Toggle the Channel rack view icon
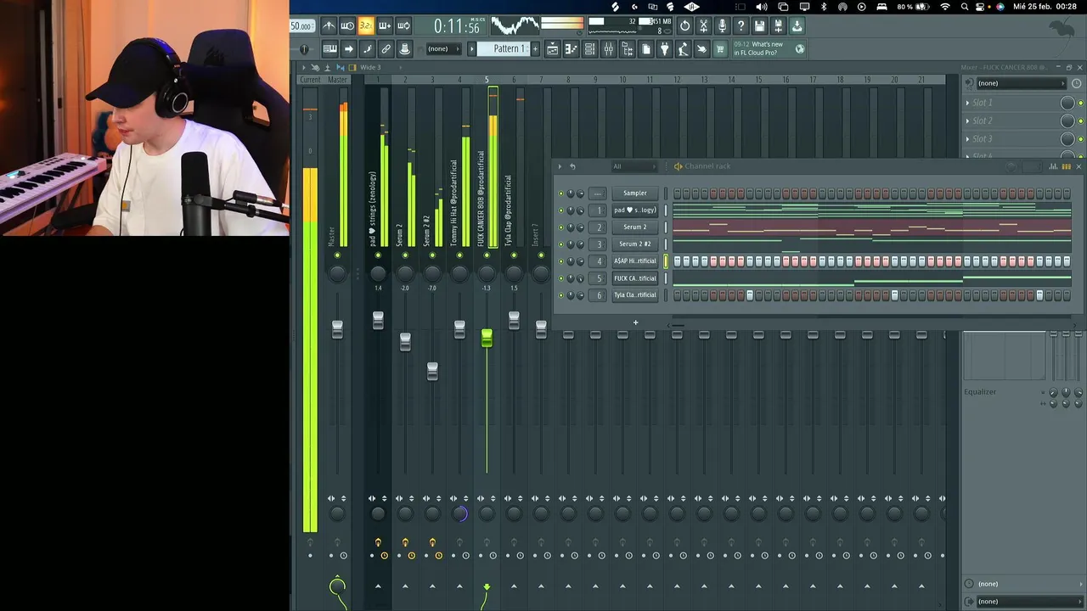Screen dimensions: 1087x611 pos(589,49)
